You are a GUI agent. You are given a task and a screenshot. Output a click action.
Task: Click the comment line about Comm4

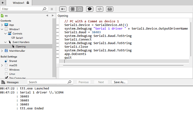(91, 21)
